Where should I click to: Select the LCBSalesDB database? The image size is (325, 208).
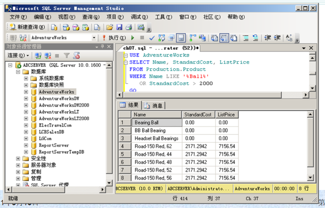[x=51, y=132]
